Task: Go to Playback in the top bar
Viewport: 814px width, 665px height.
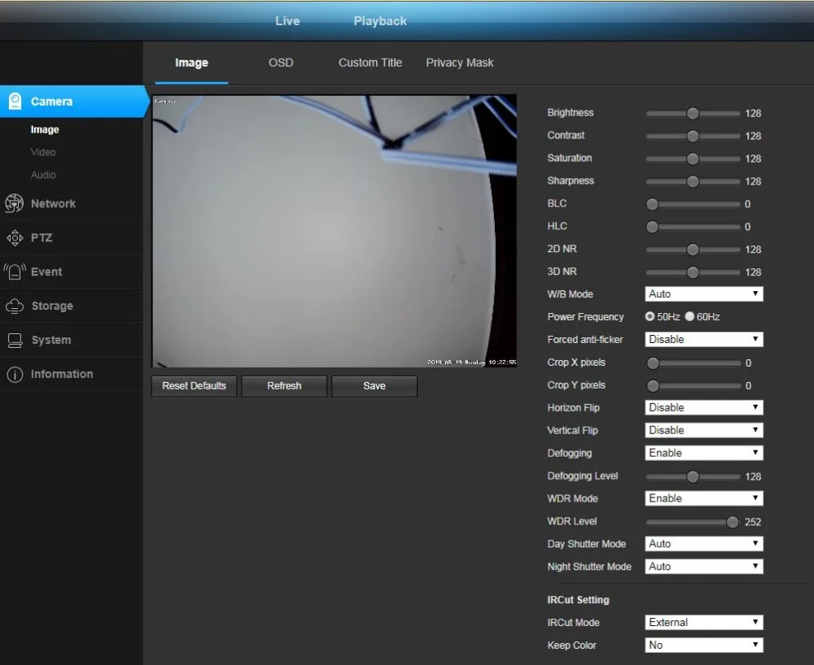Action: pos(380,21)
